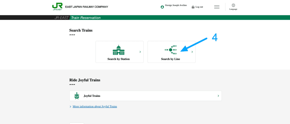The image size is (290, 124).
Task: Click the chevron on Joyful Trains row
Action: coord(218,96)
